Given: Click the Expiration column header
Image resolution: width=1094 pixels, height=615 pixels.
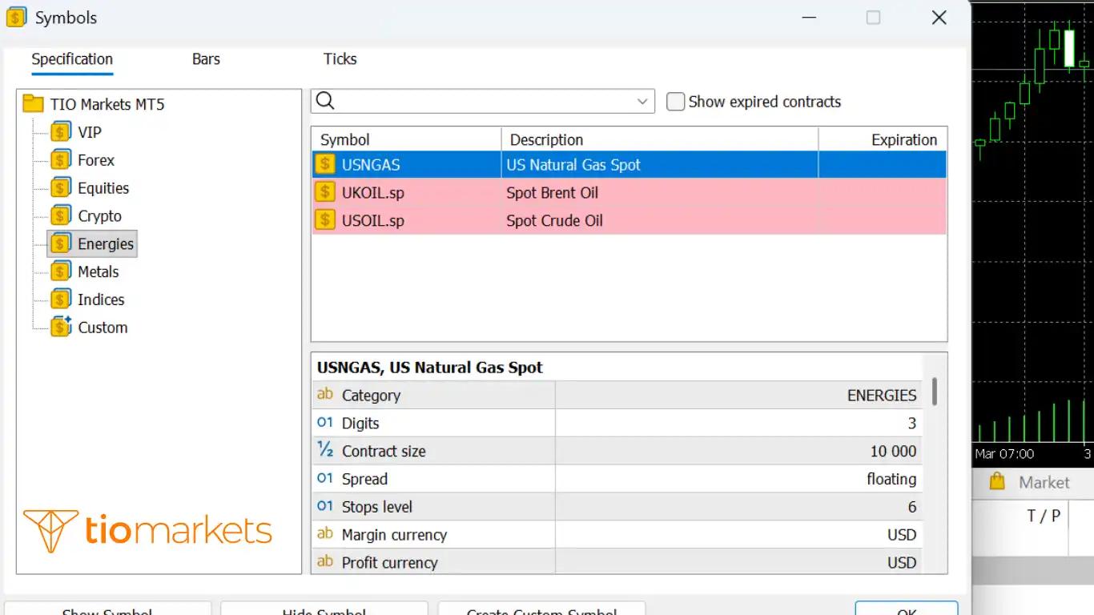Looking at the screenshot, I should [883, 139].
